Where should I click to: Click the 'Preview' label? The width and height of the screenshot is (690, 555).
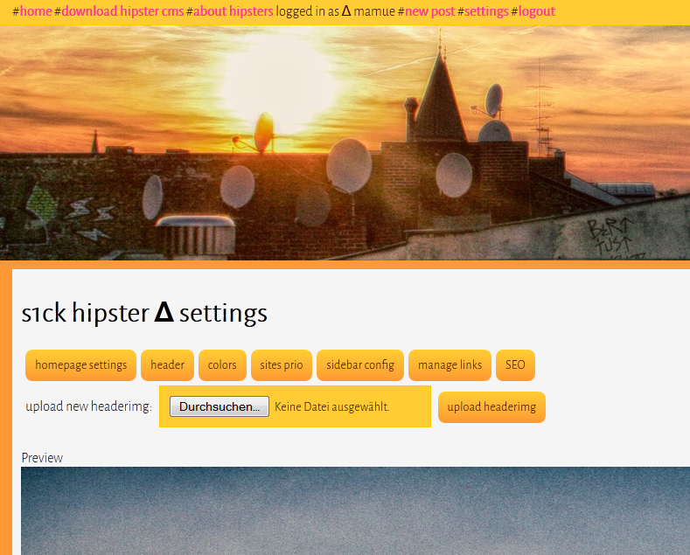click(42, 458)
